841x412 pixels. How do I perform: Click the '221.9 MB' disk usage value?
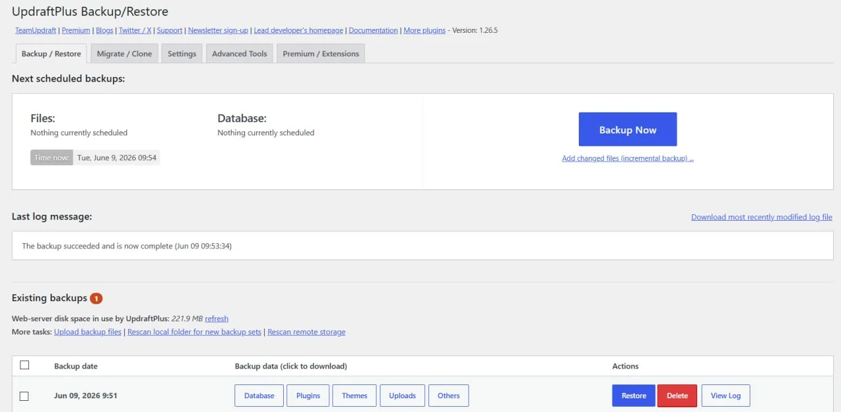187,319
